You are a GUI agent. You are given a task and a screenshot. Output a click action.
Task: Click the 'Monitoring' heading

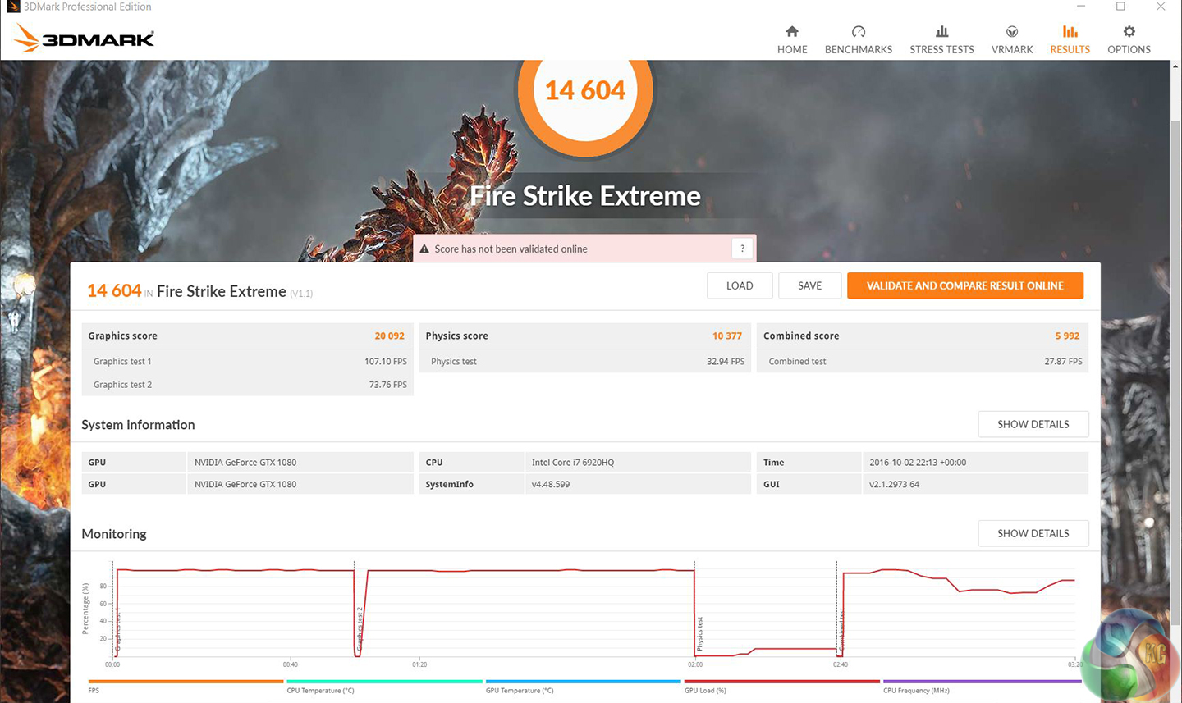click(114, 534)
